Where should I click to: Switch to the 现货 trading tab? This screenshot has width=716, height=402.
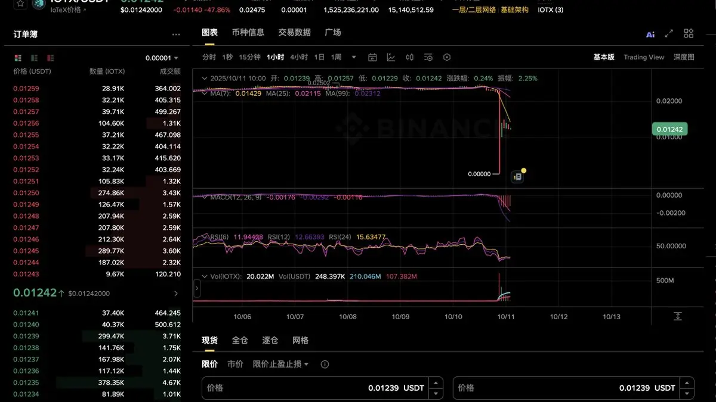(x=209, y=340)
